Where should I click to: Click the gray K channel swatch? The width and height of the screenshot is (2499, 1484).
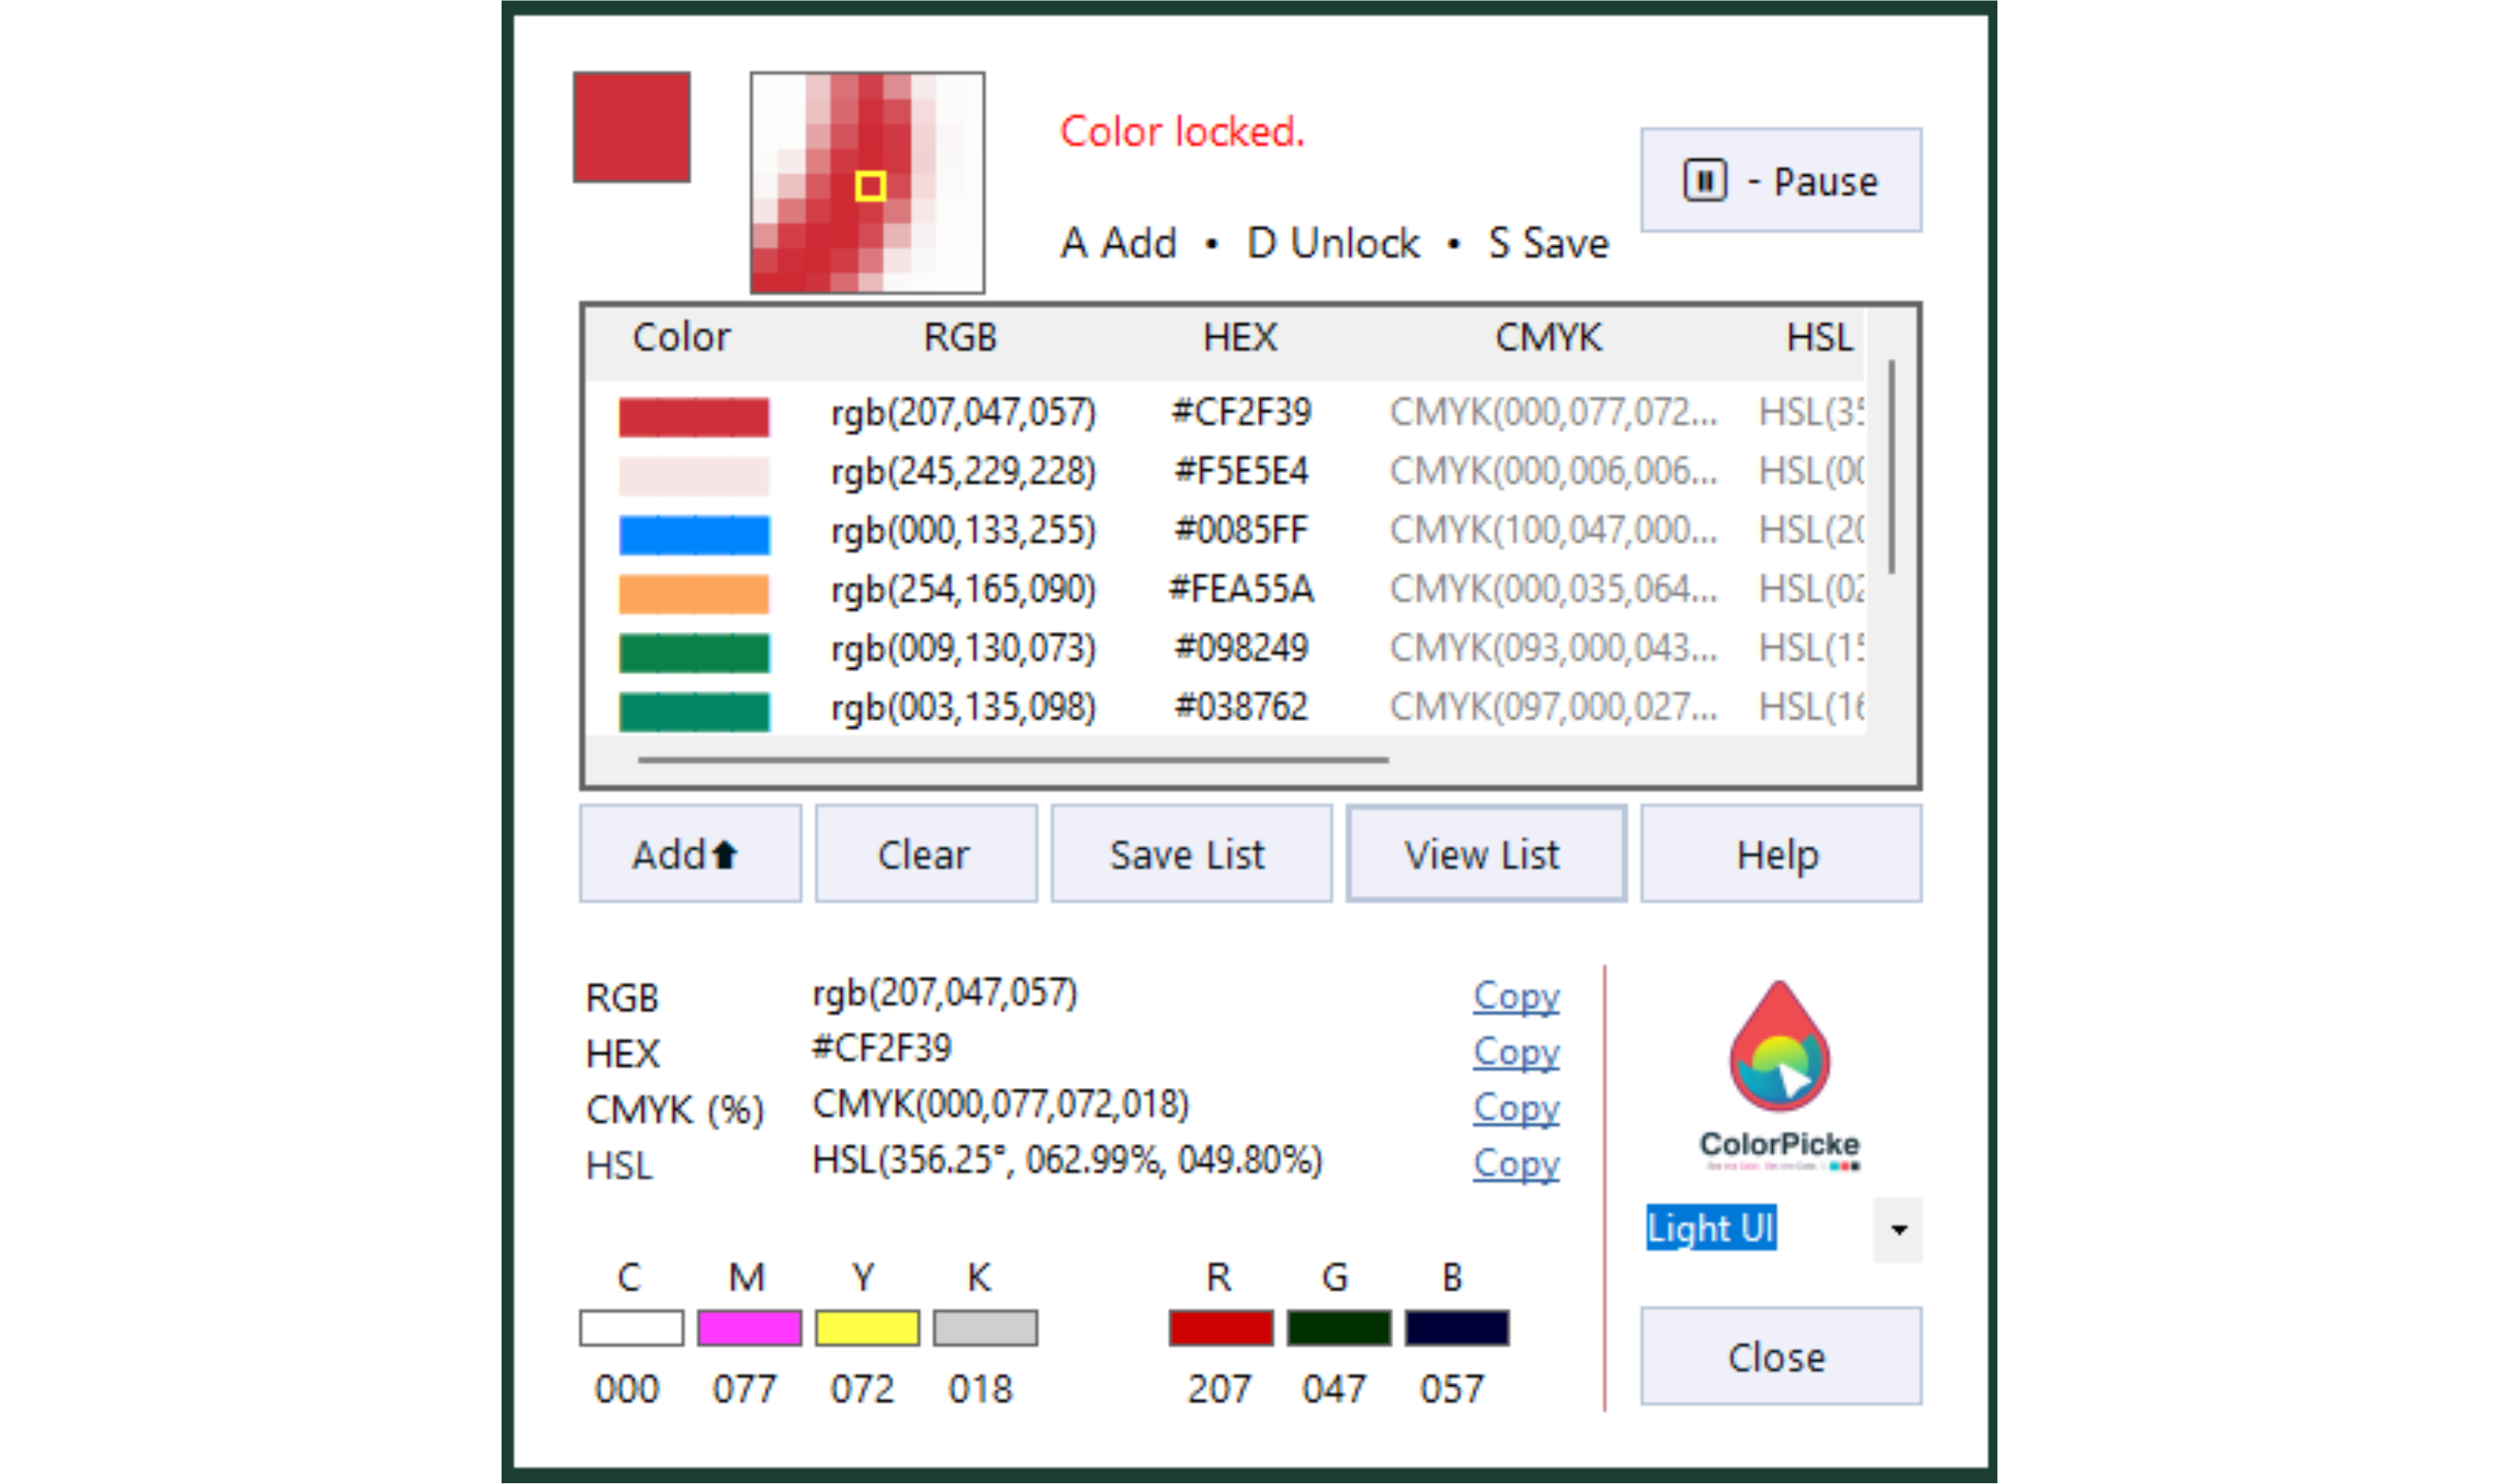pyautogui.click(x=985, y=1328)
